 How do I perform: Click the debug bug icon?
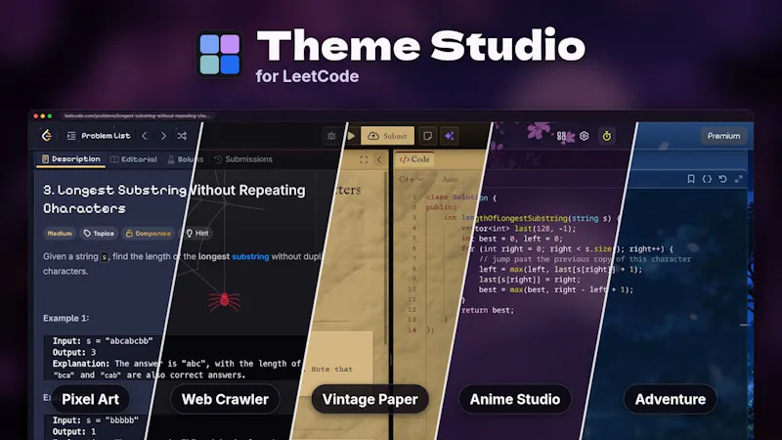point(331,136)
